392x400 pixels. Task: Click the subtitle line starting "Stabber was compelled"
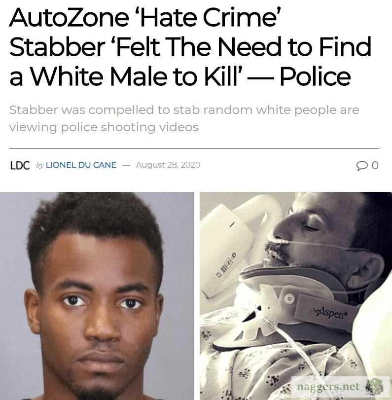coord(184,110)
